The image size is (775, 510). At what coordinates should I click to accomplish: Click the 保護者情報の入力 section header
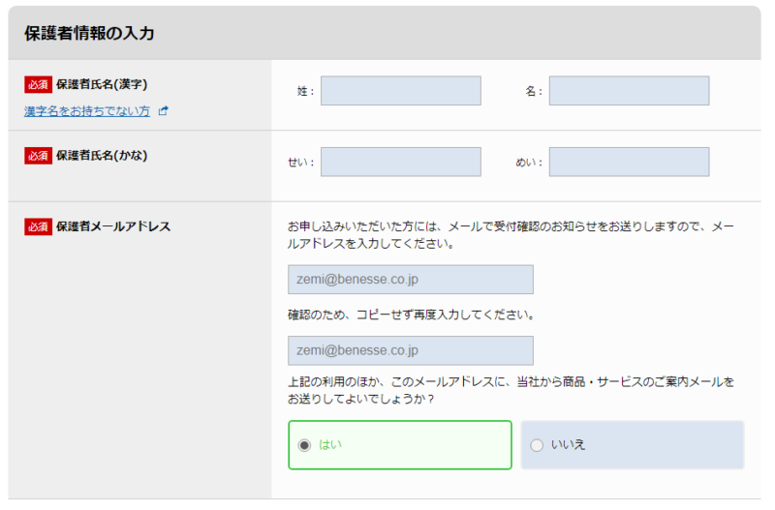pyautogui.click(x=89, y=33)
